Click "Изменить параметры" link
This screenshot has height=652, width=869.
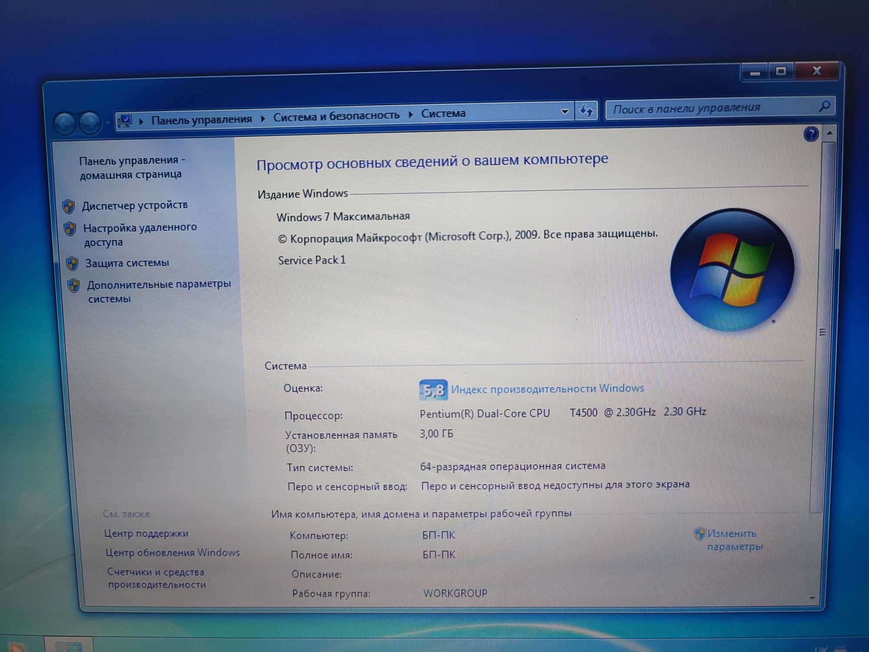[734, 540]
